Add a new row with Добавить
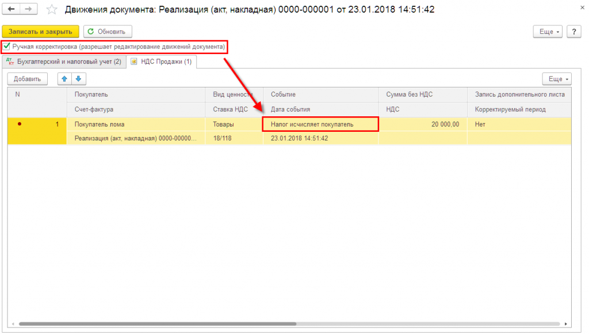 click(28, 79)
